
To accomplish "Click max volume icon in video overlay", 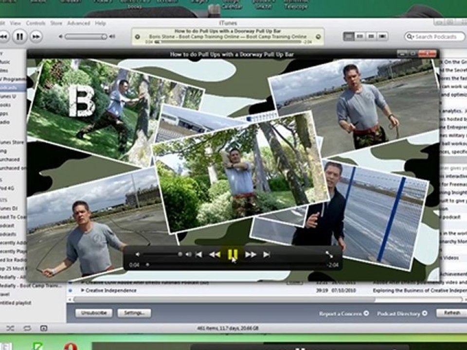I will tap(189, 254).
